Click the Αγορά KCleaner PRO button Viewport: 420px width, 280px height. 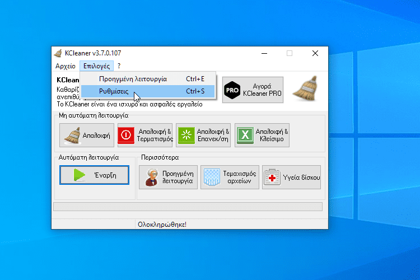tap(253, 90)
